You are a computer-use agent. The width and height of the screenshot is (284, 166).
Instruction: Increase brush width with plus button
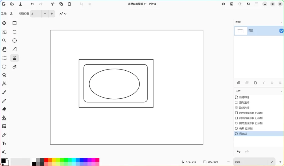click(x=52, y=14)
